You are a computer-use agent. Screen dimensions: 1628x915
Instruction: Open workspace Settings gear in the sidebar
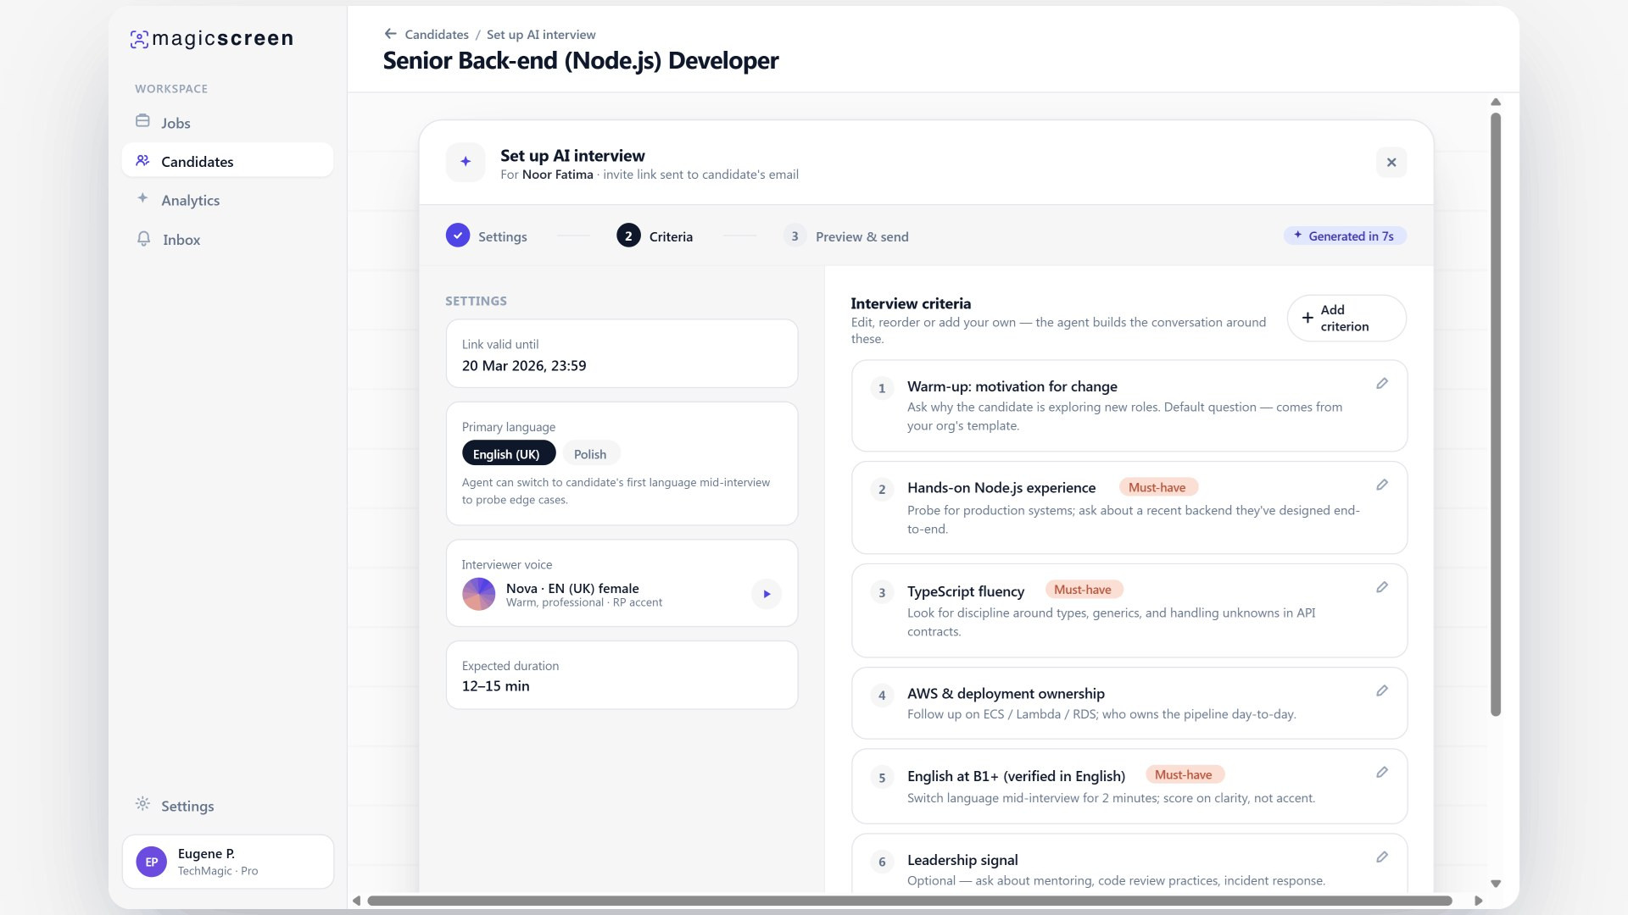point(142,804)
